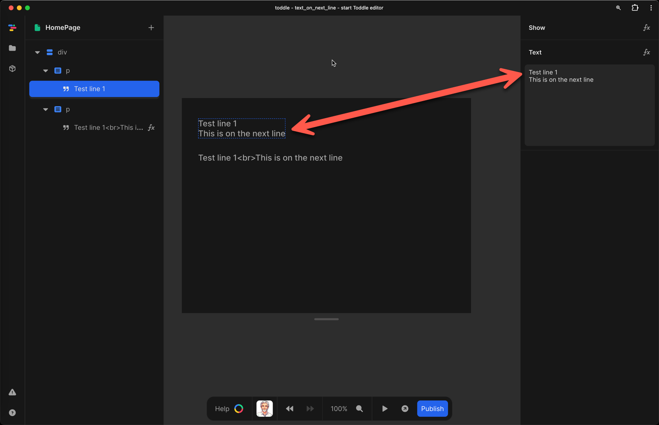Click the undo rewind arrows icon
The height and width of the screenshot is (425, 659).
click(x=290, y=409)
